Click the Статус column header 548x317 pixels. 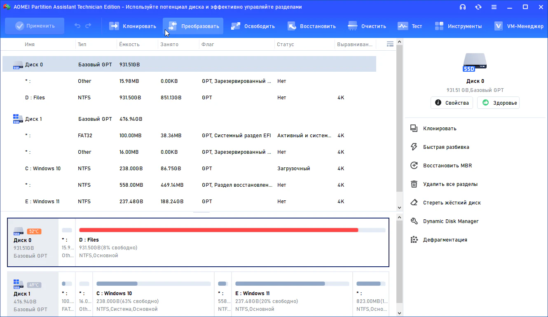tap(286, 44)
